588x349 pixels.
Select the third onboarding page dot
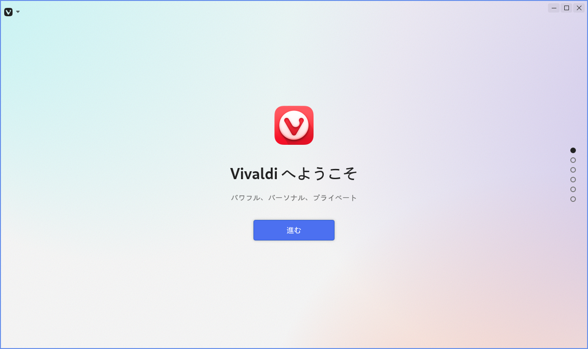point(573,170)
